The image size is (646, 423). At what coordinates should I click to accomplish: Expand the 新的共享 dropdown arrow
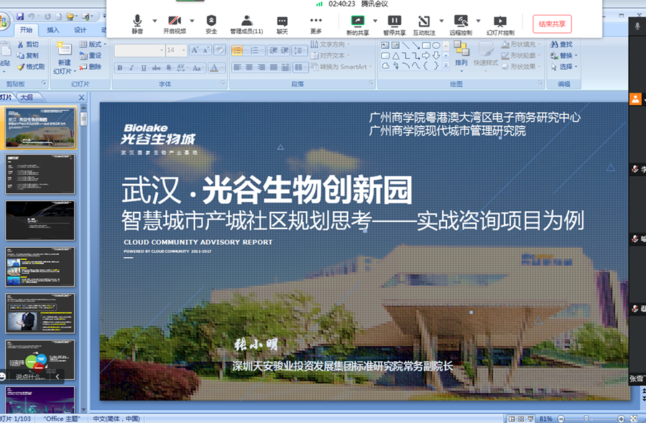pos(374,21)
